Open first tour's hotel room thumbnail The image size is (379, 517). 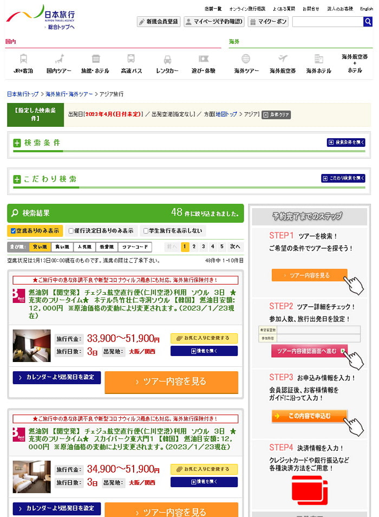[31, 346]
